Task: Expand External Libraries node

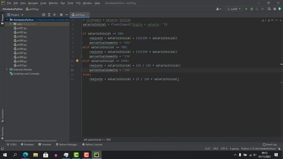Action: coord(7,69)
